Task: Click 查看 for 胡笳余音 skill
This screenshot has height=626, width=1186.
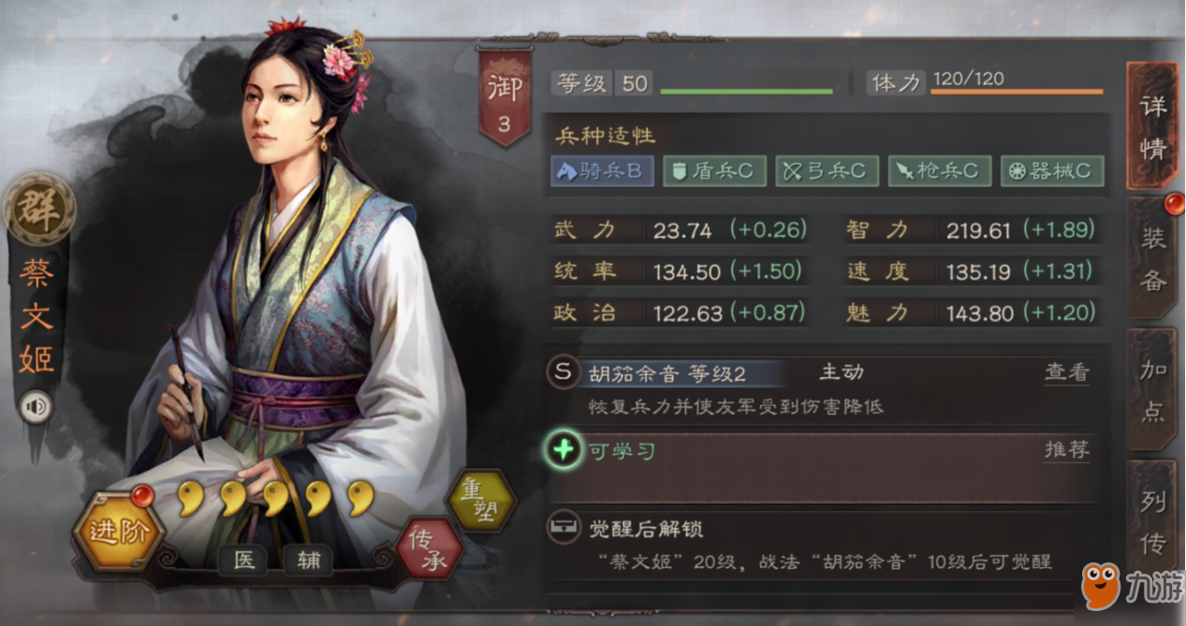Action: pos(1067,372)
